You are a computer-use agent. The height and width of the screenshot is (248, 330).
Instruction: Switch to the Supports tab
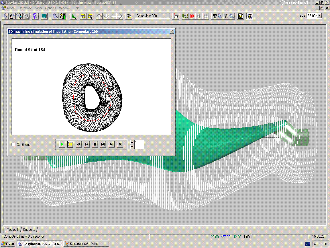[29, 230]
